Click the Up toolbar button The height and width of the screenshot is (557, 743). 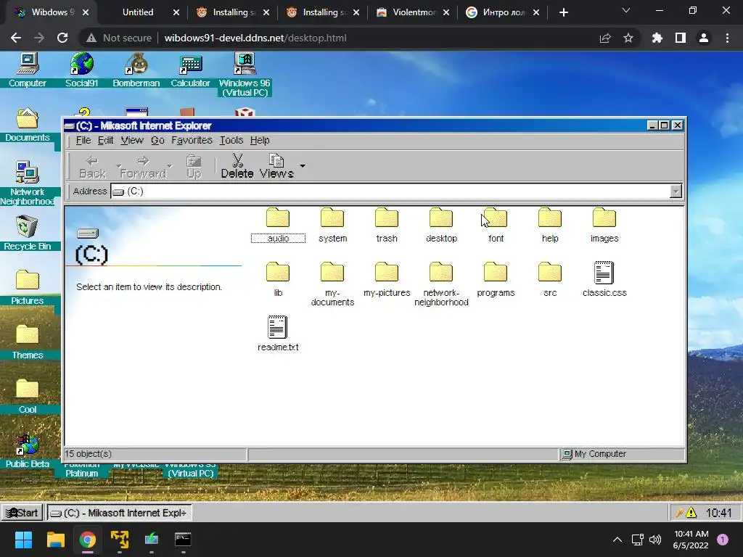pyautogui.click(x=193, y=167)
